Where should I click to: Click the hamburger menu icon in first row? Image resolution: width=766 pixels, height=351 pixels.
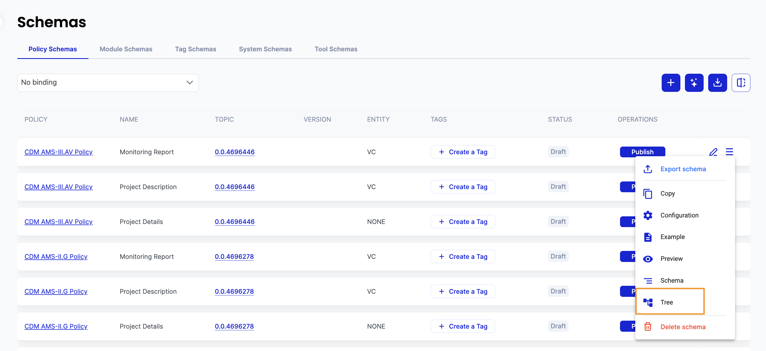(x=729, y=152)
